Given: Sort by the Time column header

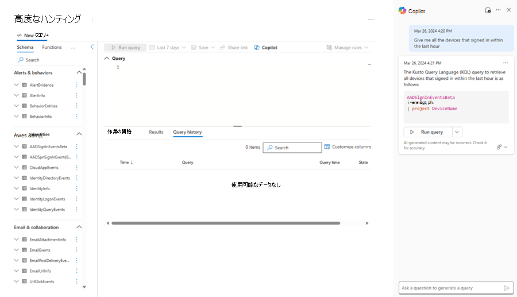Looking at the screenshot, I should click(x=126, y=162).
